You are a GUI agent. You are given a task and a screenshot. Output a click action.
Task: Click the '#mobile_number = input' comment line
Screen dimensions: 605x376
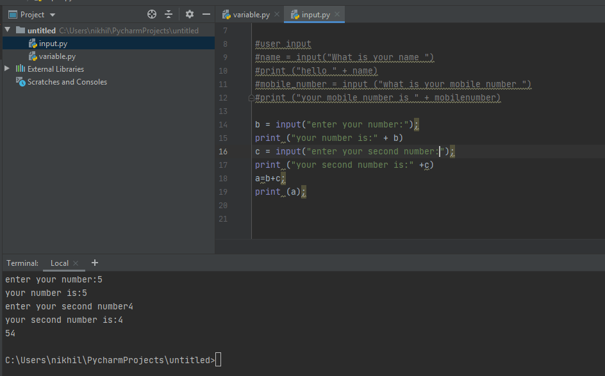coord(393,84)
